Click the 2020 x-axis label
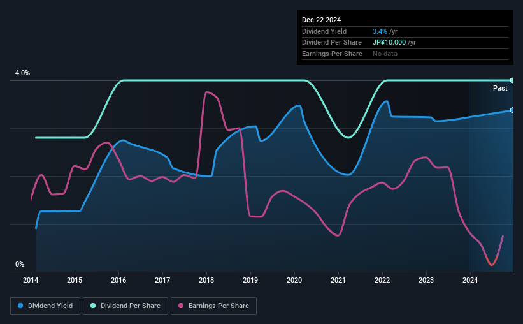This screenshot has height=324, width=523. (294, 280)
